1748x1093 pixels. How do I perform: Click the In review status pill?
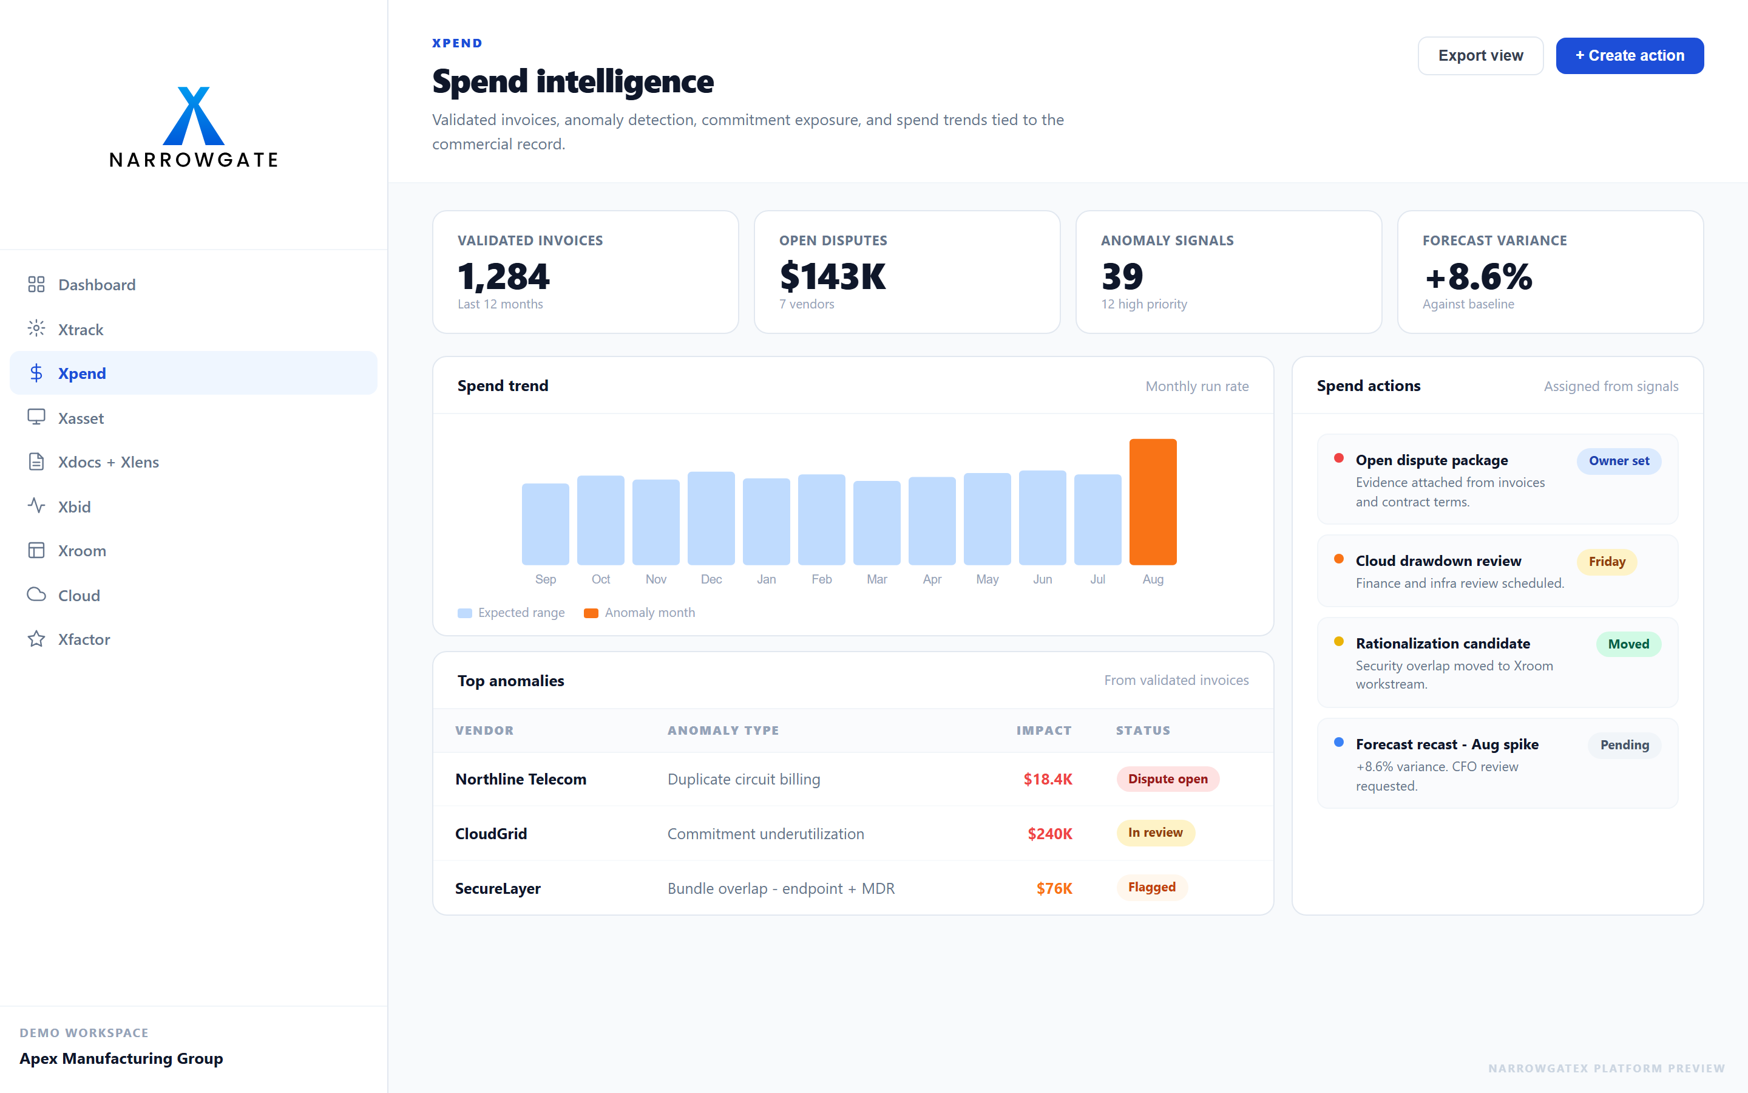click(1155, 833)
